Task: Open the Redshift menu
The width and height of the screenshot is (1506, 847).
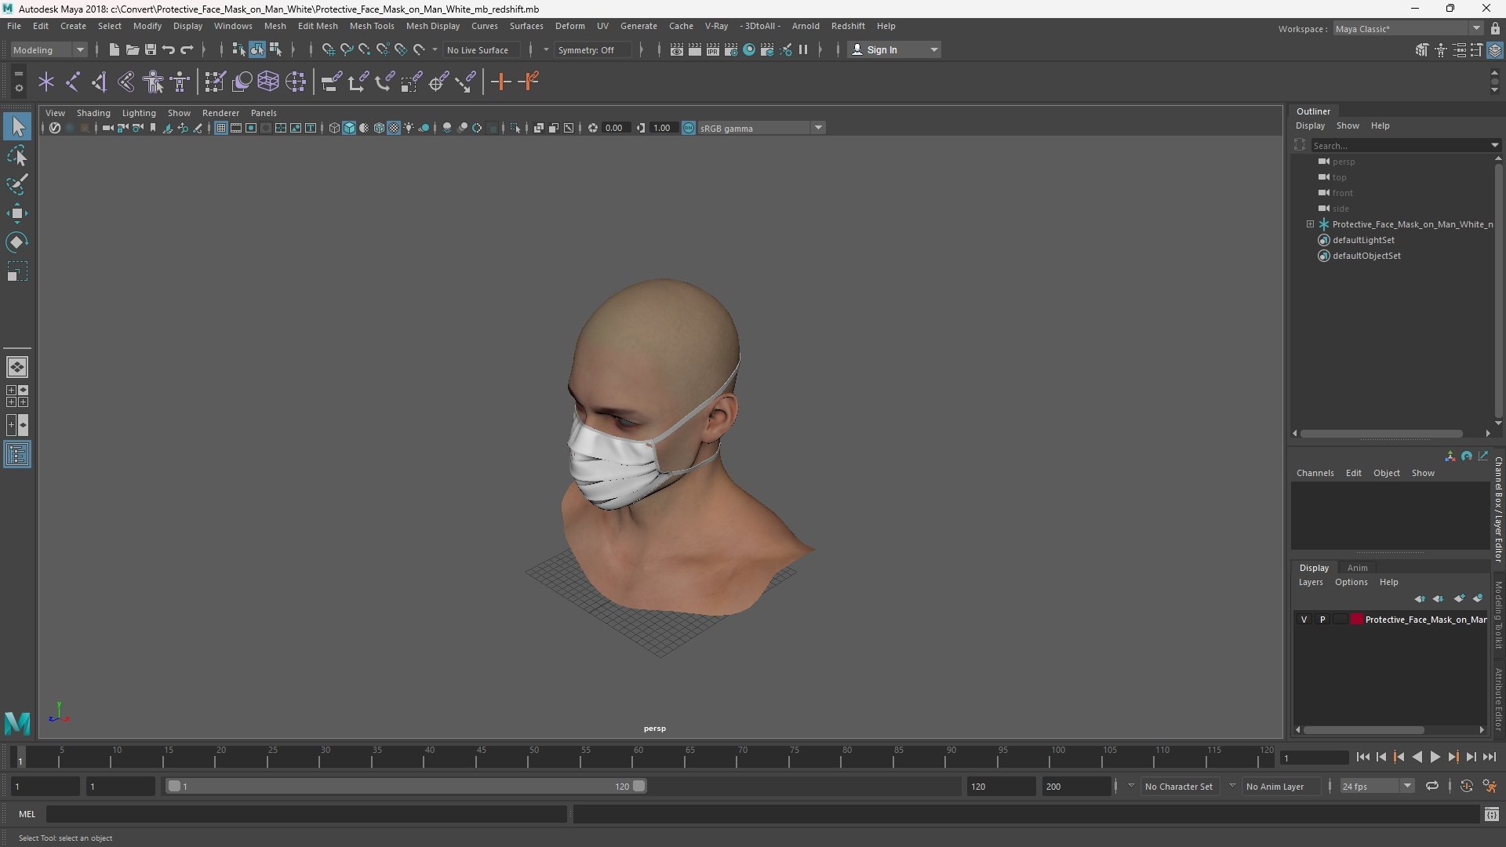Action: click(x=848, y=26)
